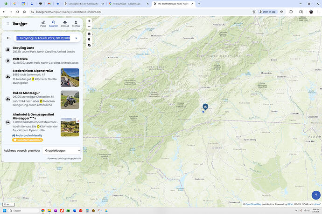The image size is (322, 214).
Task: Click the blue help question button
Action: (315, 195)
